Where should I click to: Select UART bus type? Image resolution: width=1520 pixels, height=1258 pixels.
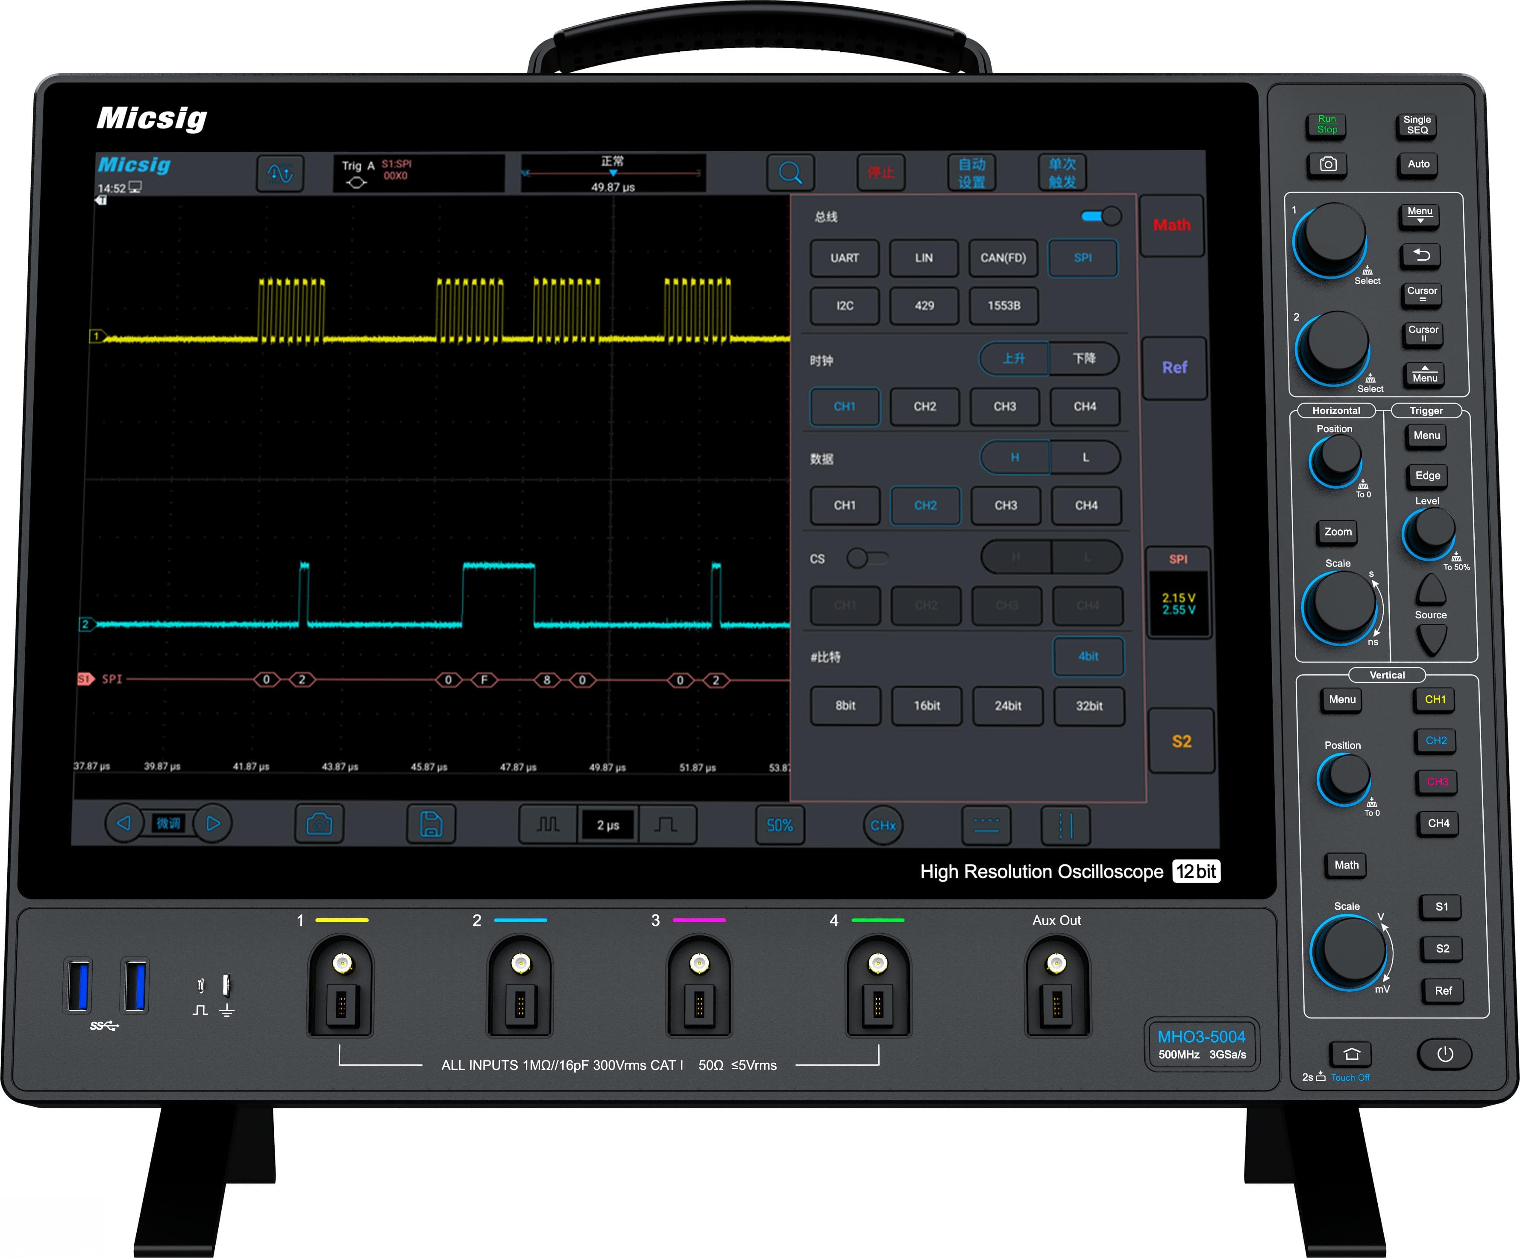click(844, 258)
